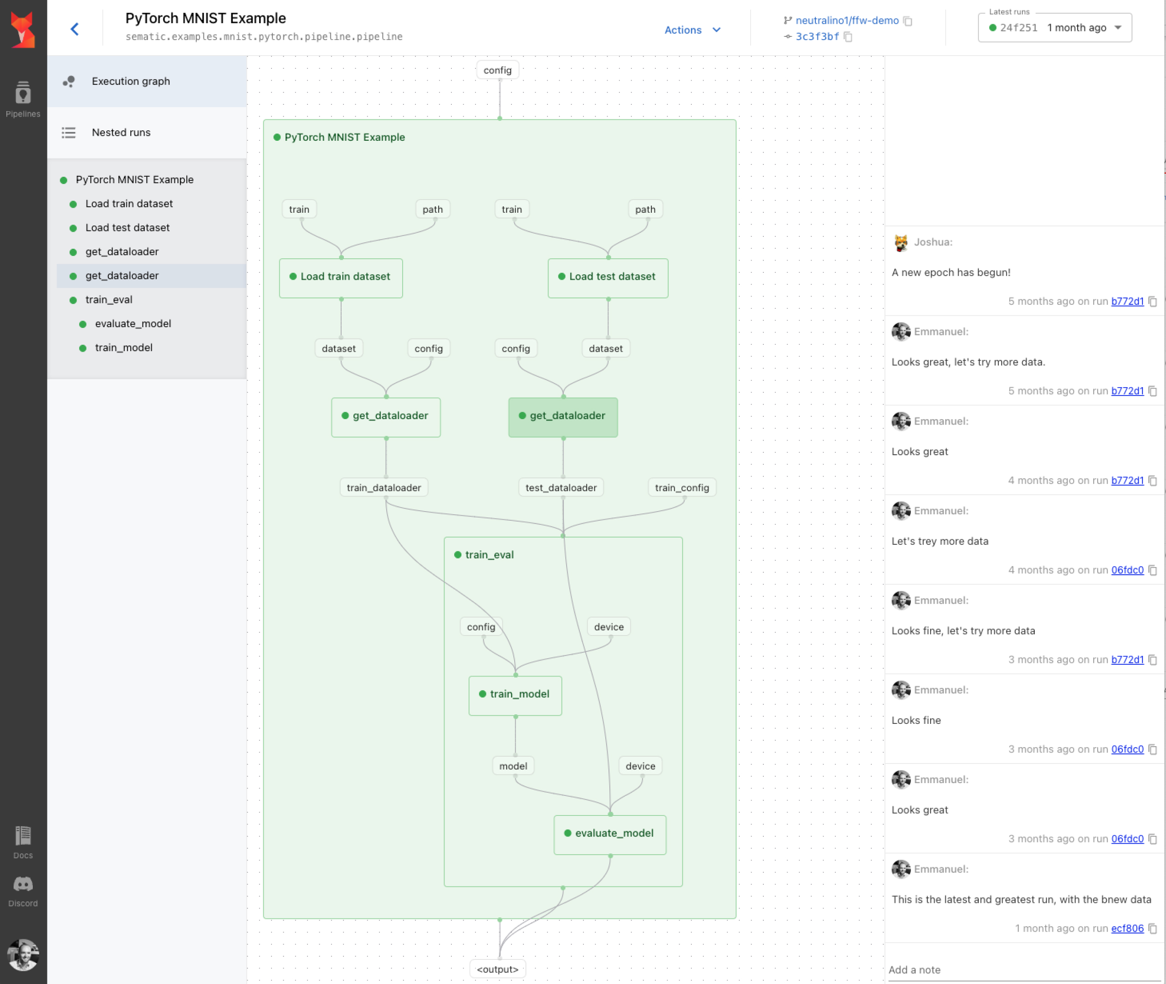The image size is (1166, 984).
Task: Go back with the left chevron arrow
Action: click(x=75, y=29)
